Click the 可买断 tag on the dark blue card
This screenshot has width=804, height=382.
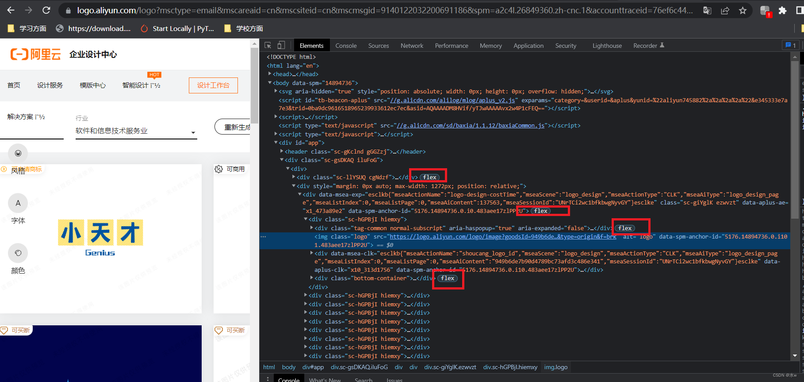click(15, 330)
